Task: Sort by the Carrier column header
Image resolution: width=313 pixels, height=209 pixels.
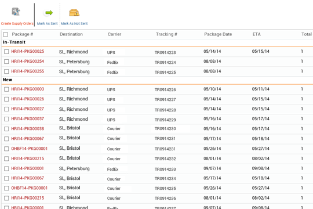Action: 114,34
